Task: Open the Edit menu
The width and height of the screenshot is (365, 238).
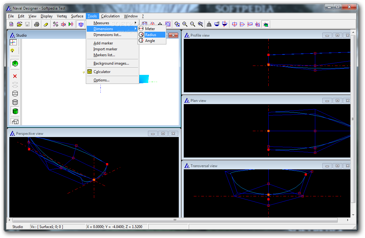Action: [21, 16]
